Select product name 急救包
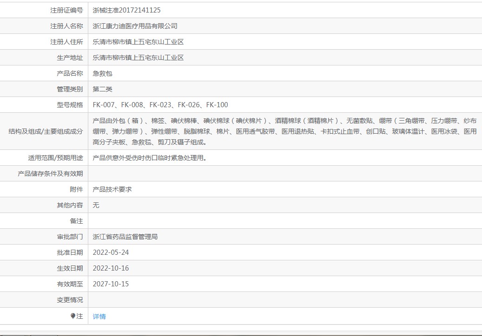Viewport: 482px width, 336px height. [102, 73]
